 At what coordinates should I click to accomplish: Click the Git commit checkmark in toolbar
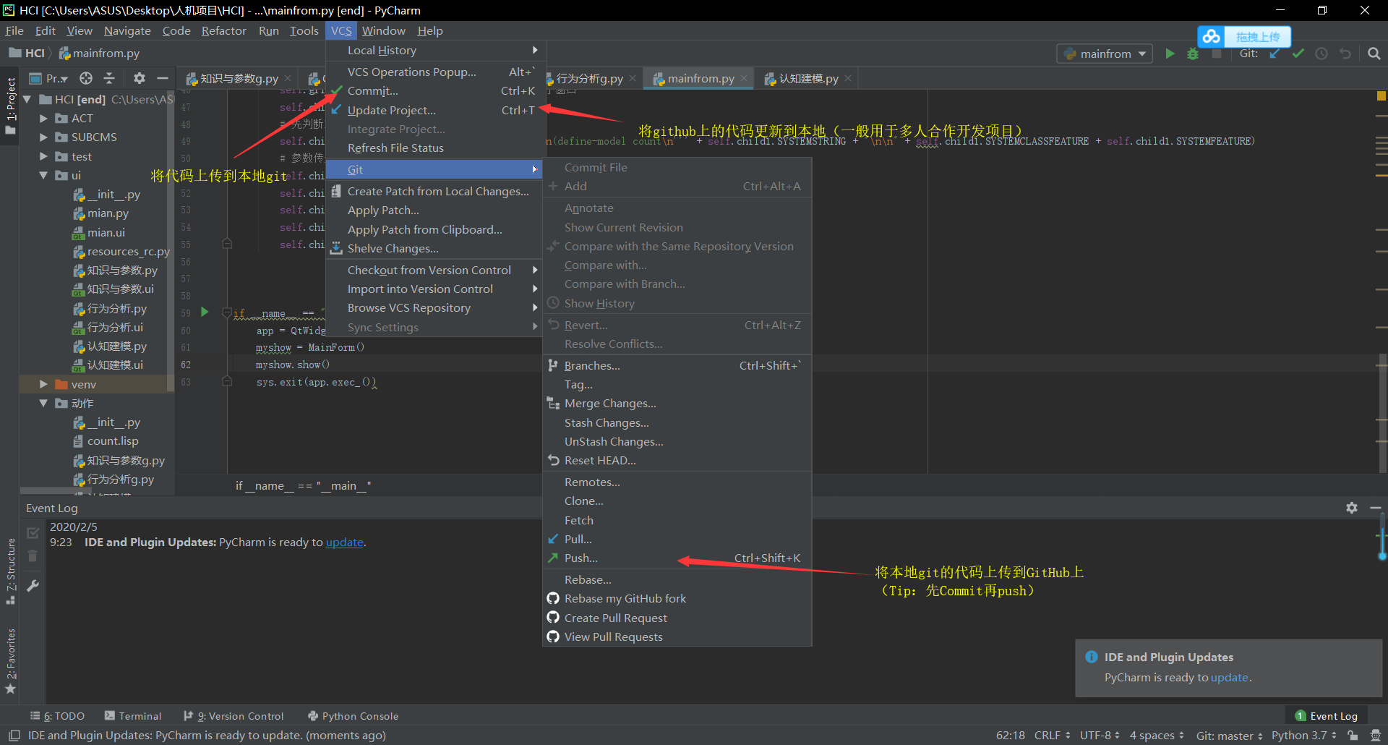pos(1298,54)
